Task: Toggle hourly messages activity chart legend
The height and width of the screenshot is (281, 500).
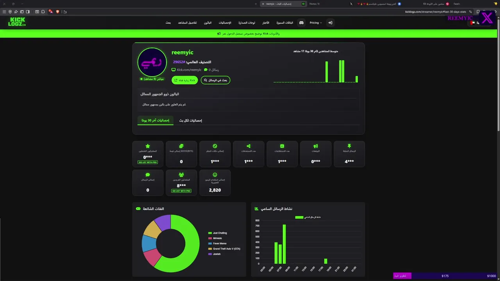Action: (x=308, y=217)
